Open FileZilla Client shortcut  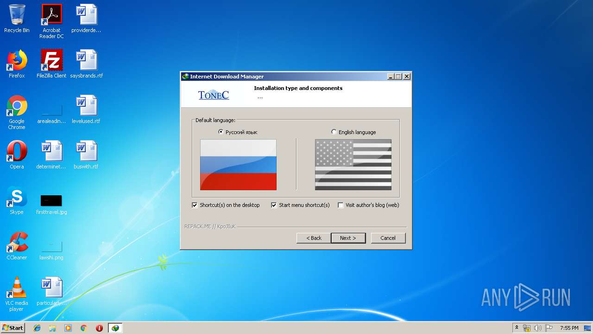(51, 64)
